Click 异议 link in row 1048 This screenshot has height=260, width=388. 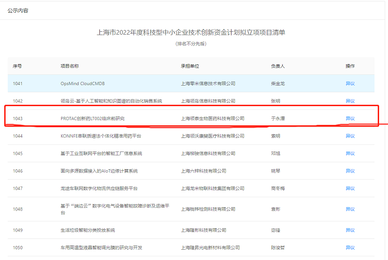pos(350,209)
